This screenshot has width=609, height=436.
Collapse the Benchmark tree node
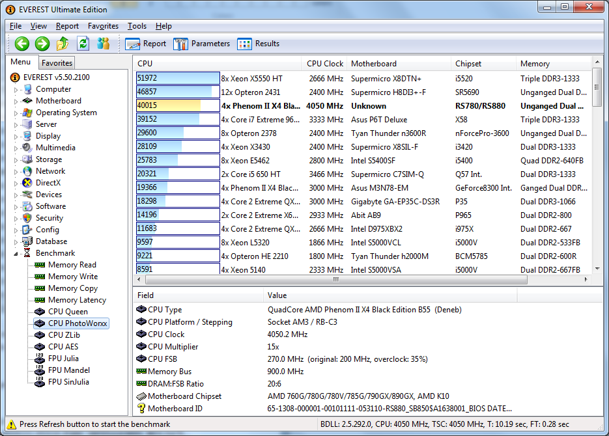[16, 254]
